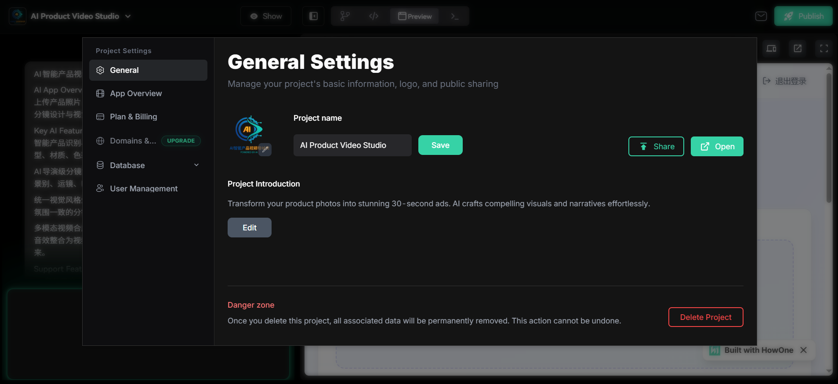Open the responsive device view icon
Image resolution: width=838 pixels, height=384 pixels.
click(x=771, y=49)
